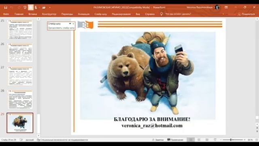Close the floating Слайд-шоу toolbar
The image size is (259, 146).
tap(73, 24)
